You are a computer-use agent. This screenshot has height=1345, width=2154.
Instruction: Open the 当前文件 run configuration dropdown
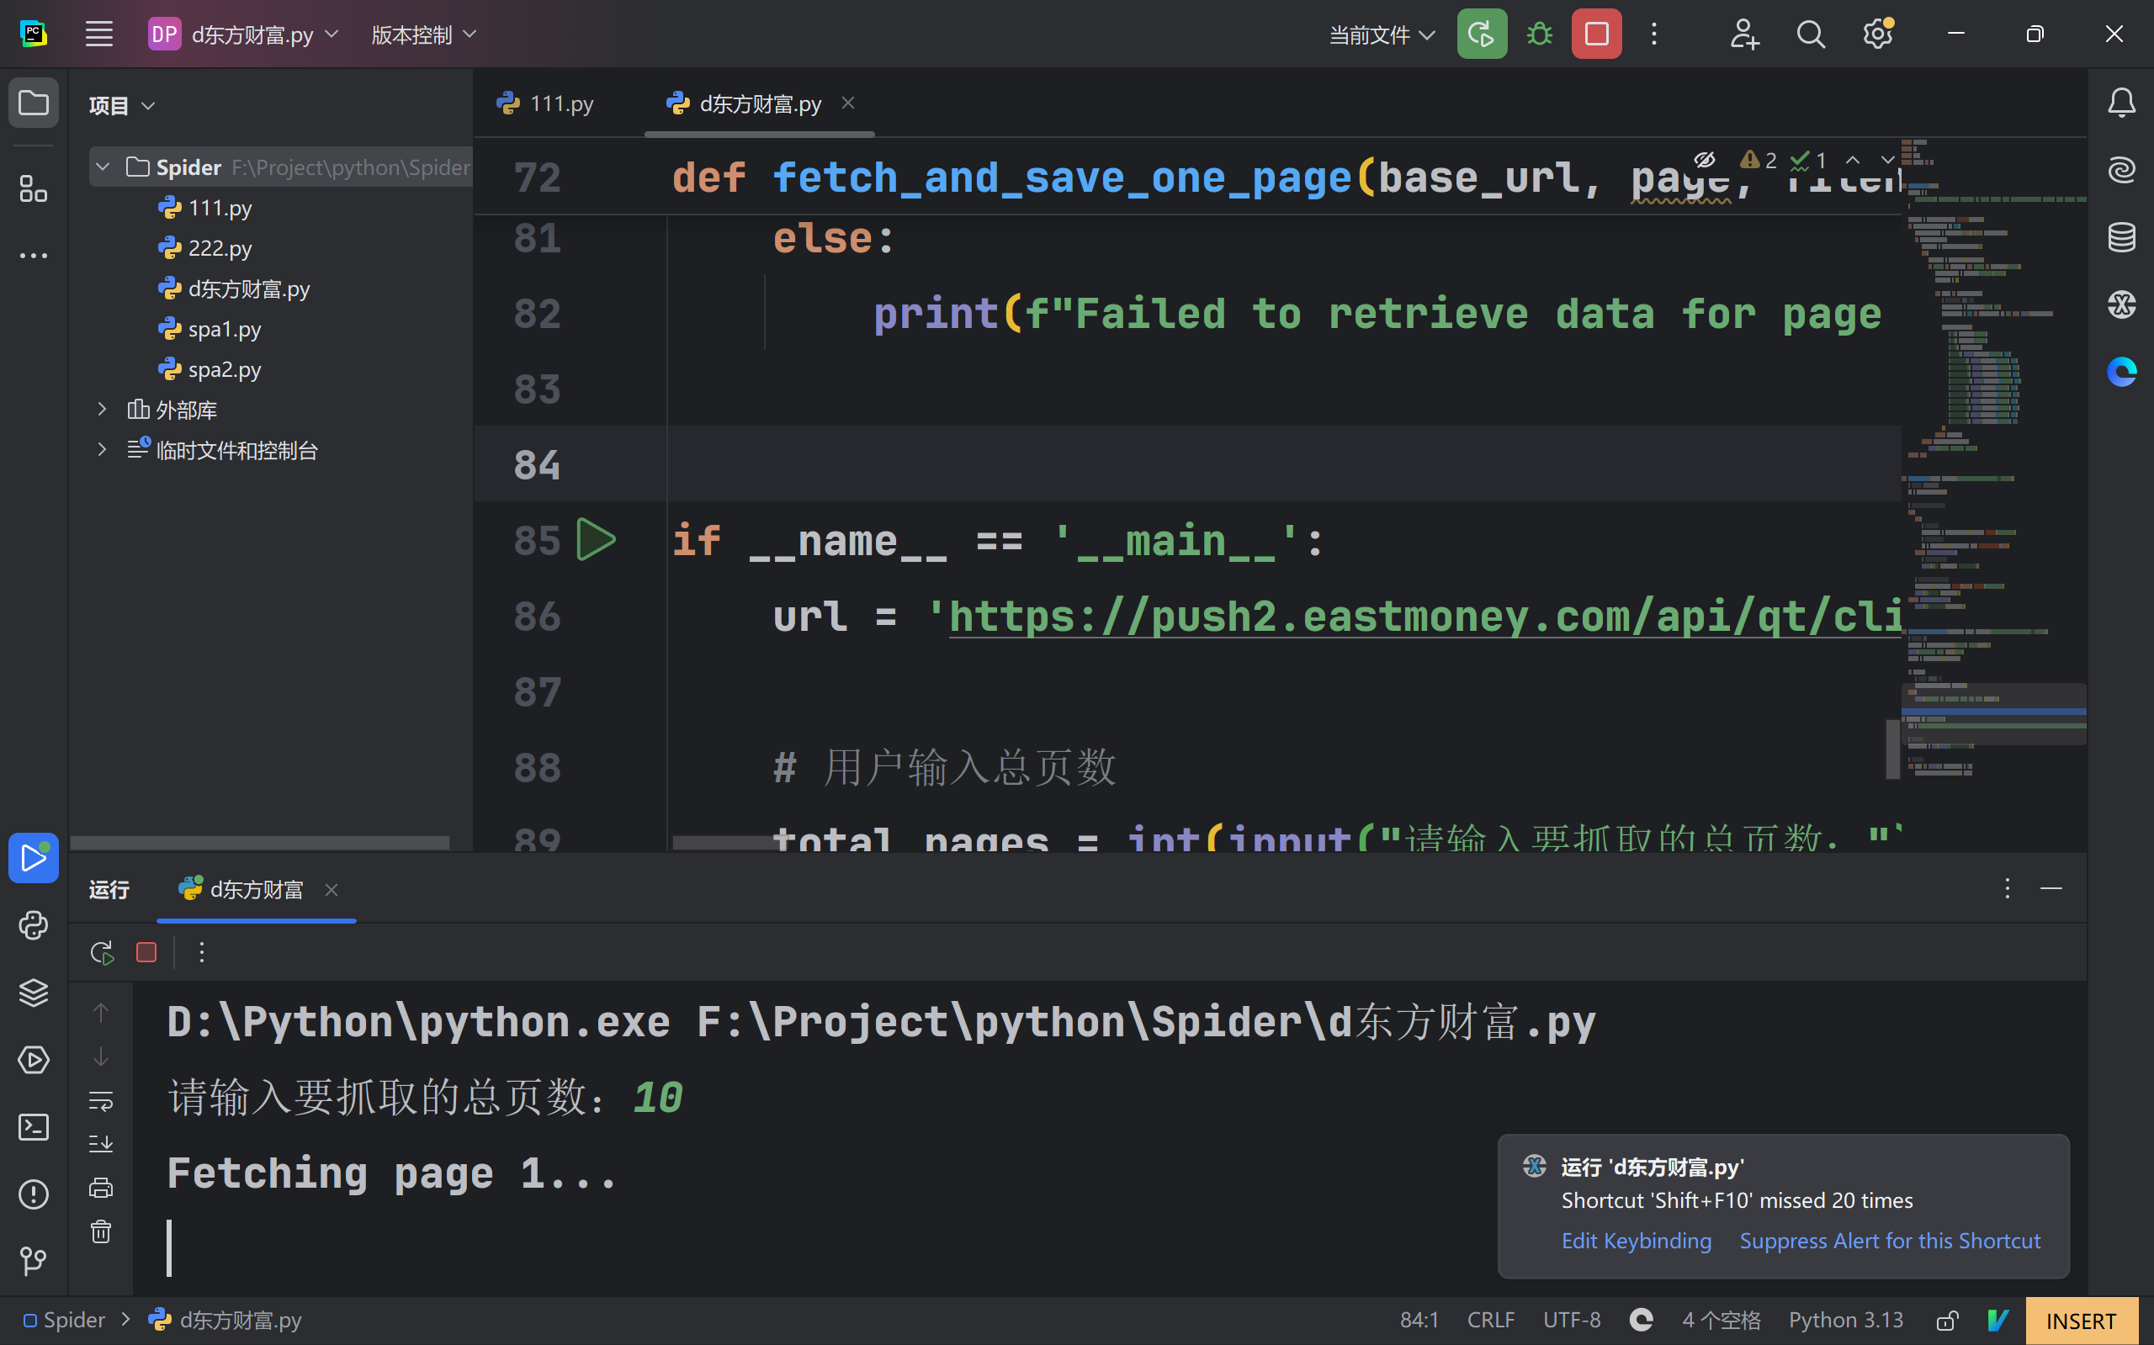1381,34
